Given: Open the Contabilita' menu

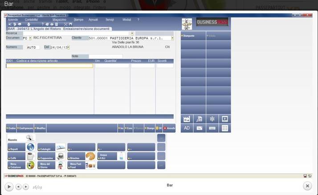Looking at the screenshot, I should [x=31, y=20].
